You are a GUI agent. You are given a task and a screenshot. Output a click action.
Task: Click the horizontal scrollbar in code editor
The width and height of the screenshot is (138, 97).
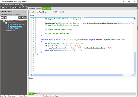tap(77, 75)
